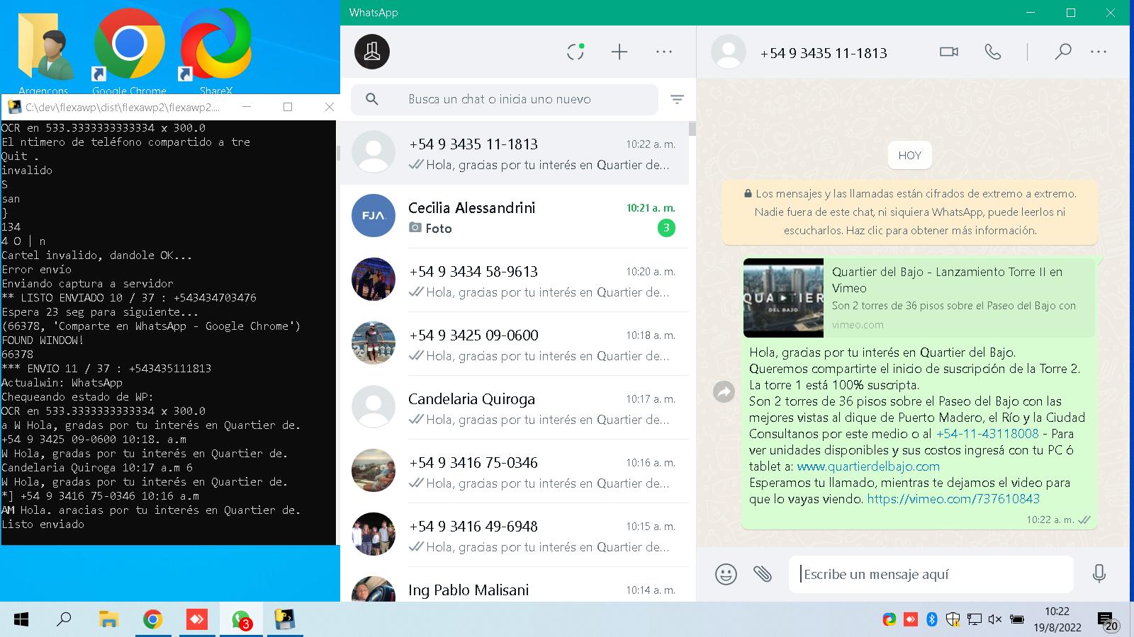Click Cecilia Alessandrini's FJA avatar
This screenshot has height=637, width=1134.
pyautogui.click(x=374, y=215)
